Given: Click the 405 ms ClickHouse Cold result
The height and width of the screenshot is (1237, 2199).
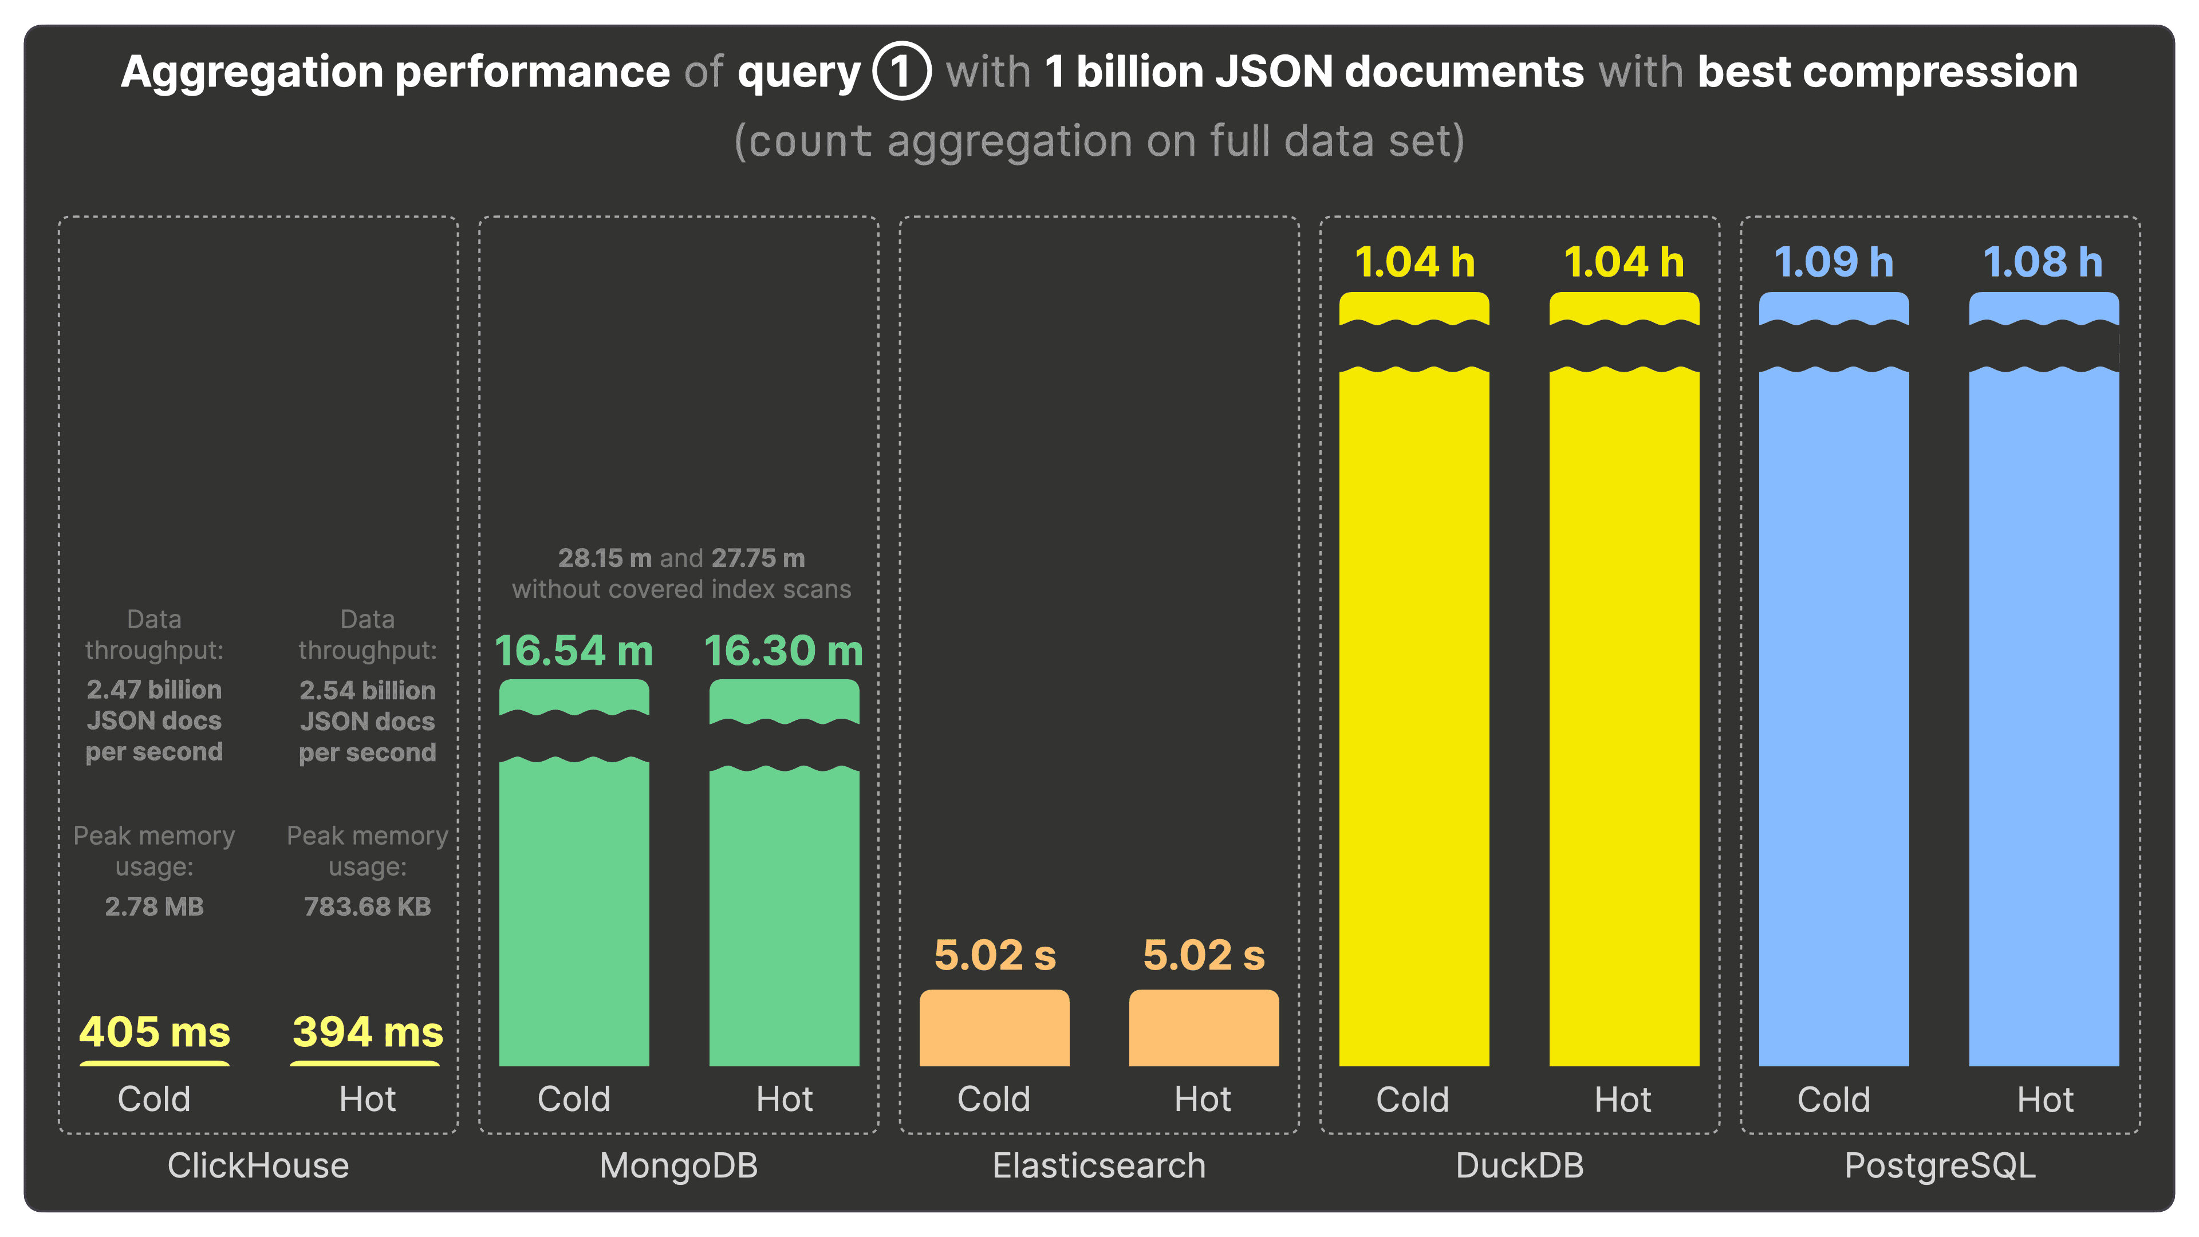Looking at the screenshot, I should click(x=155, y=1032).
